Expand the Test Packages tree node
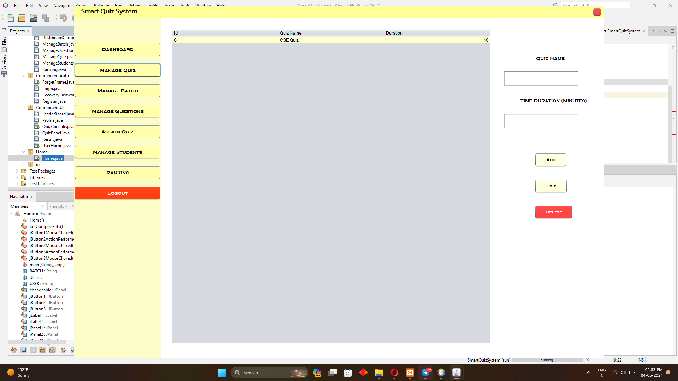 click(x=17, y=171)
